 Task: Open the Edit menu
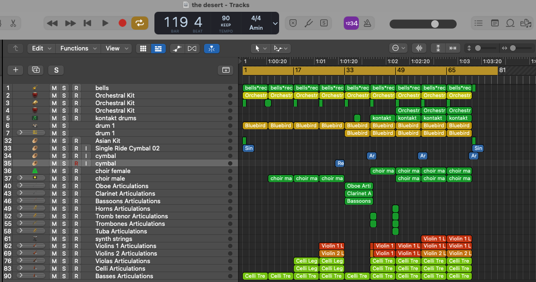click(x=41, y=48)
